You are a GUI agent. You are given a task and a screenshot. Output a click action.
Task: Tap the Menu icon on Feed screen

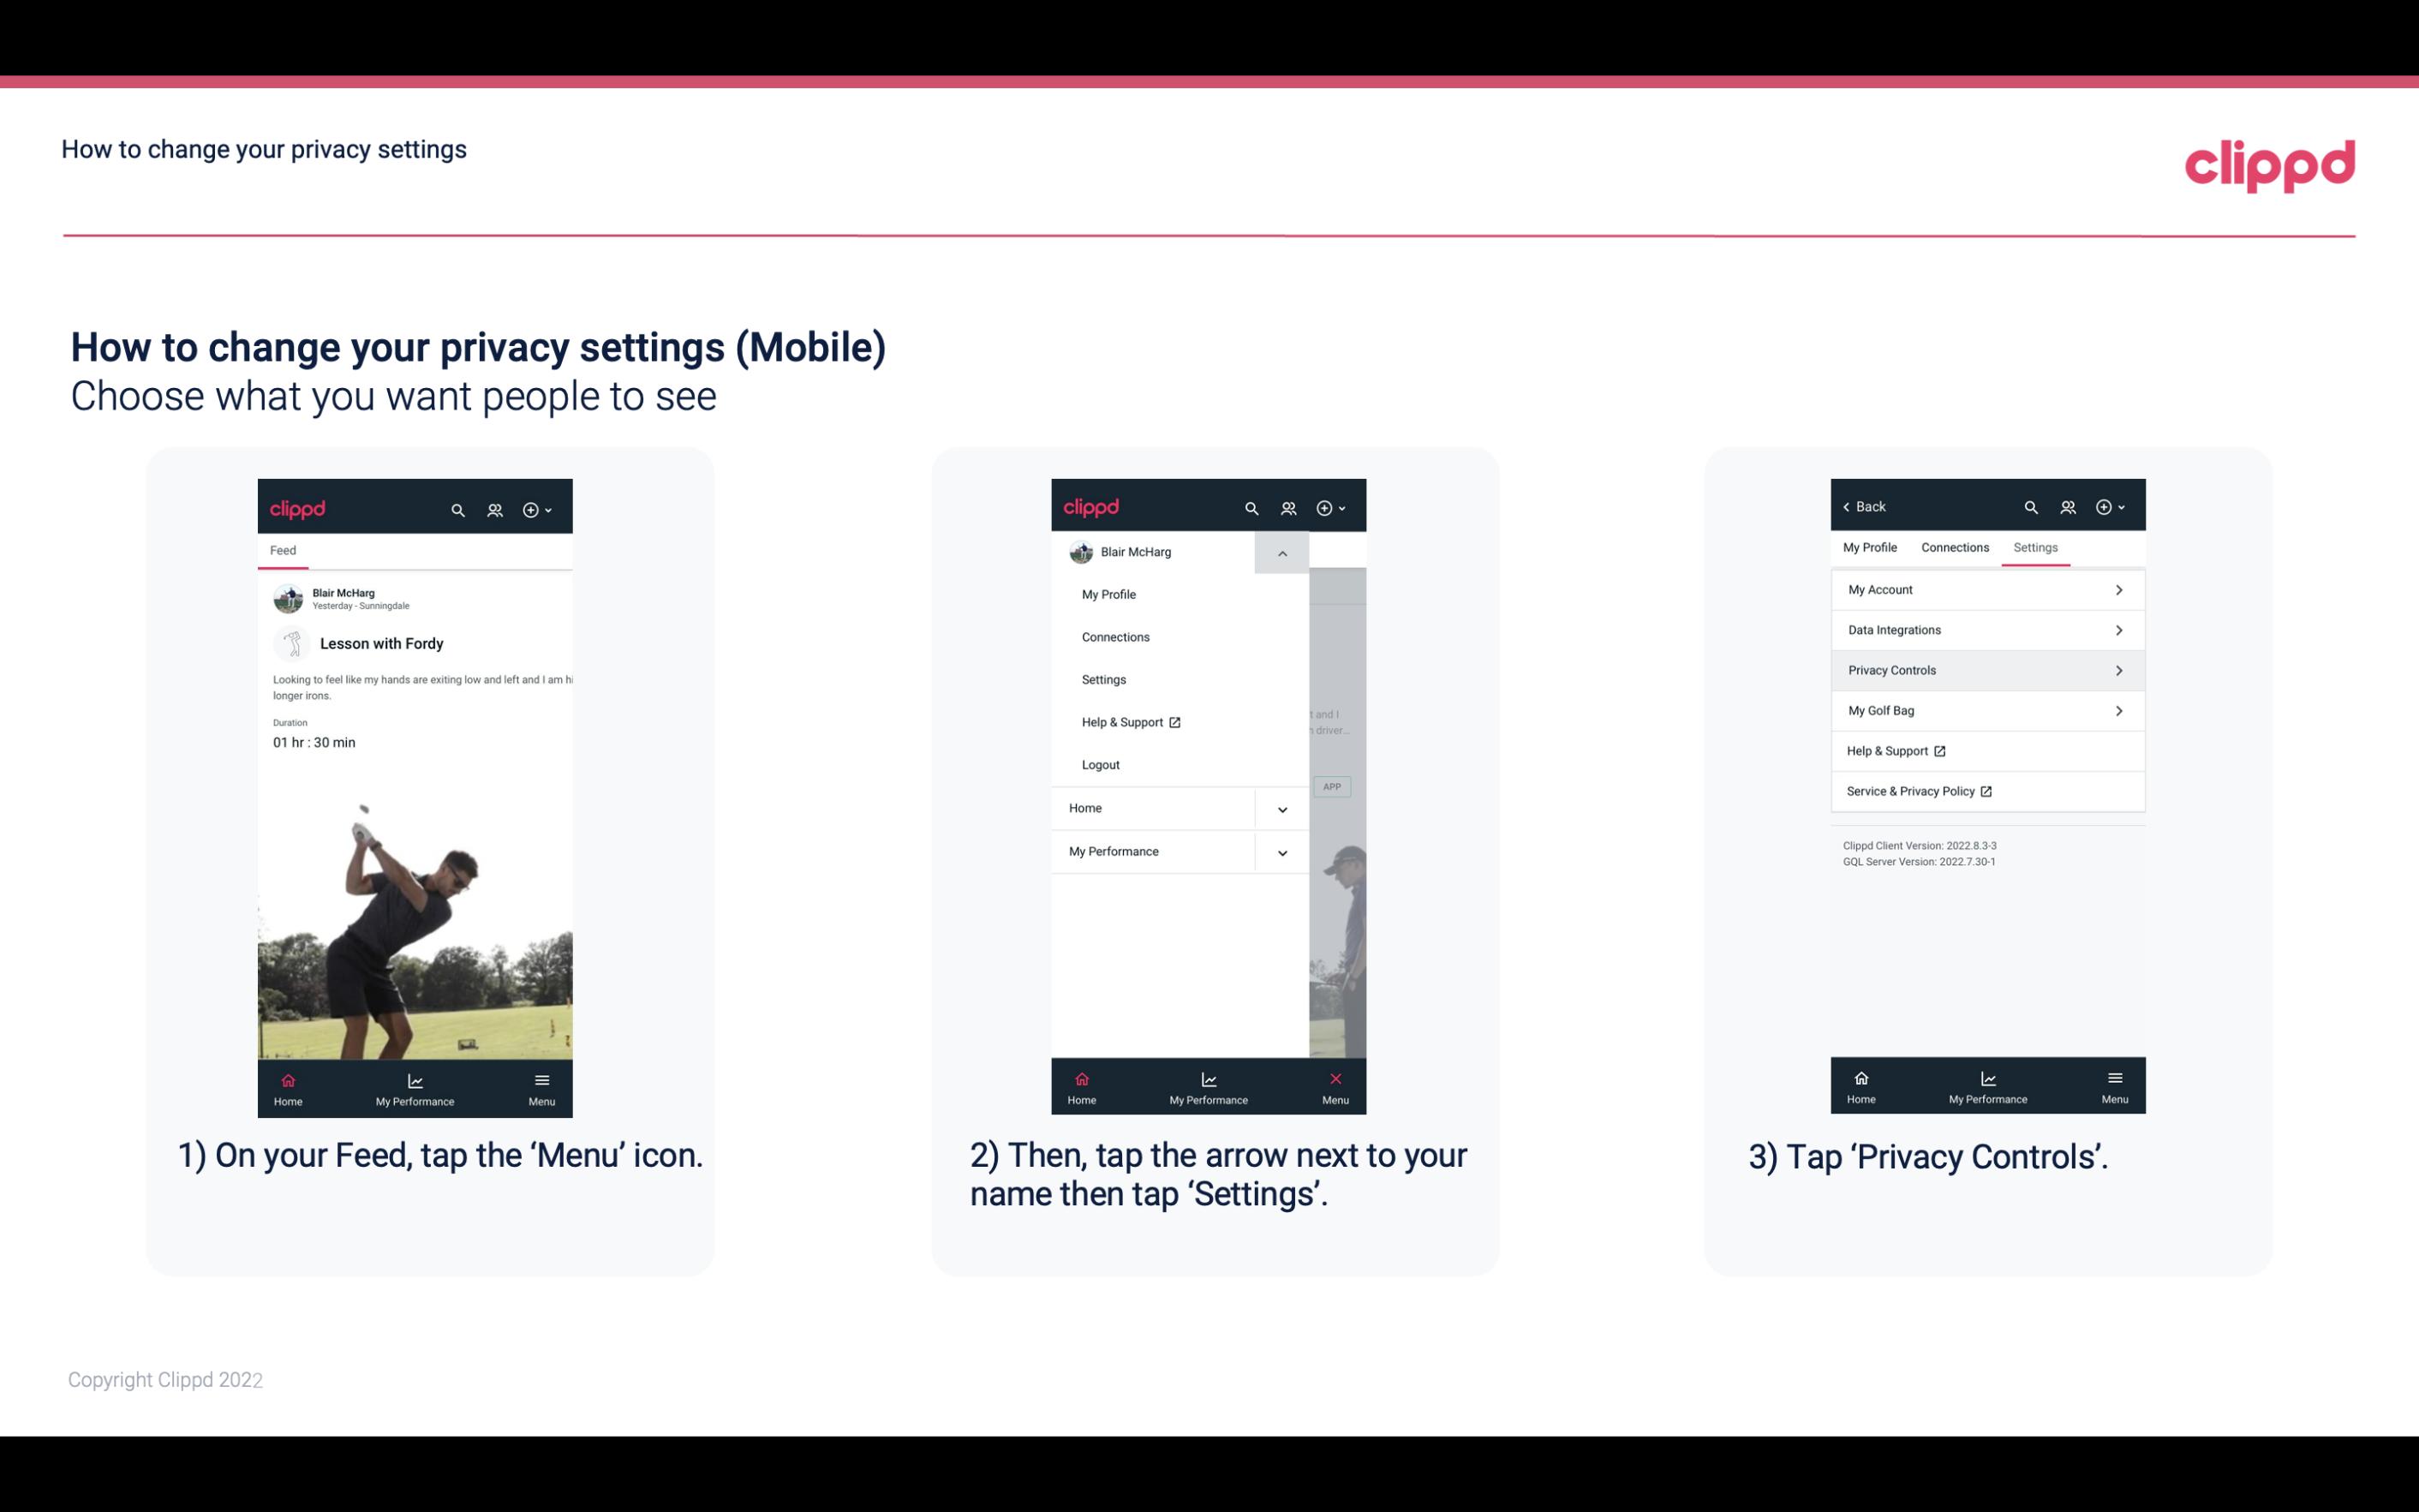[x=543, y=1085]
